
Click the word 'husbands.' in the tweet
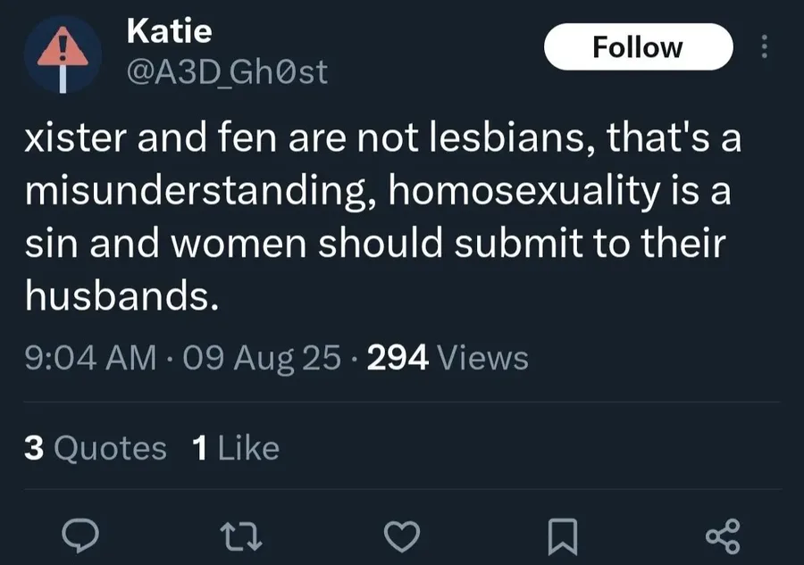point(122,295)
